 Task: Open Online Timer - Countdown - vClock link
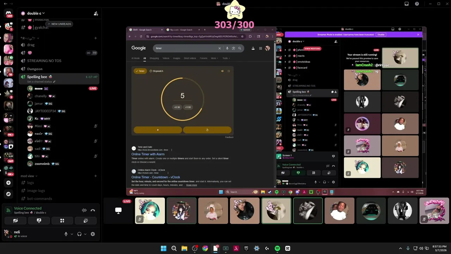[156, 177]
